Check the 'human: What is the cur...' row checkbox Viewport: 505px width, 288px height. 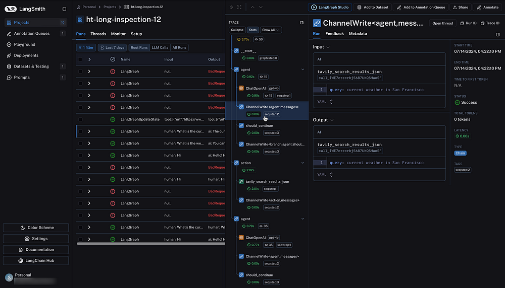[x=80, y=131]
